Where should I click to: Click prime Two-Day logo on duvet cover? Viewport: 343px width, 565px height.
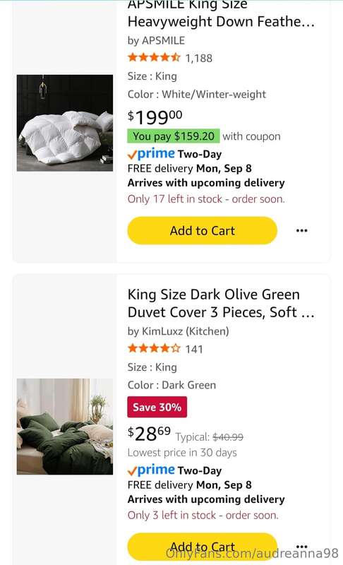(174, 470)
